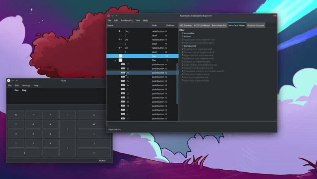The width and height of the screenshot is (317, 179).
Task: Select the Bin radio button row in tree
Action: tap(142, 48)
